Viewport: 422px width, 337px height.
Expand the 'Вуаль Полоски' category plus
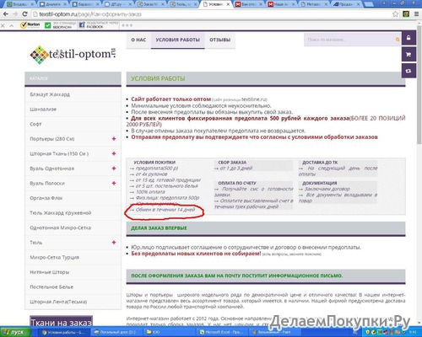point(114,183)
